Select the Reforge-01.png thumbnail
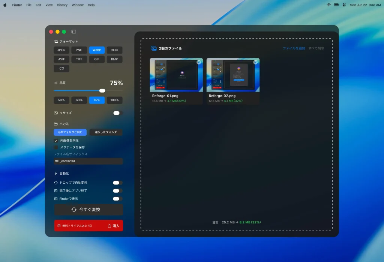This screenshot has width=384, height=262. coord(176,75)
